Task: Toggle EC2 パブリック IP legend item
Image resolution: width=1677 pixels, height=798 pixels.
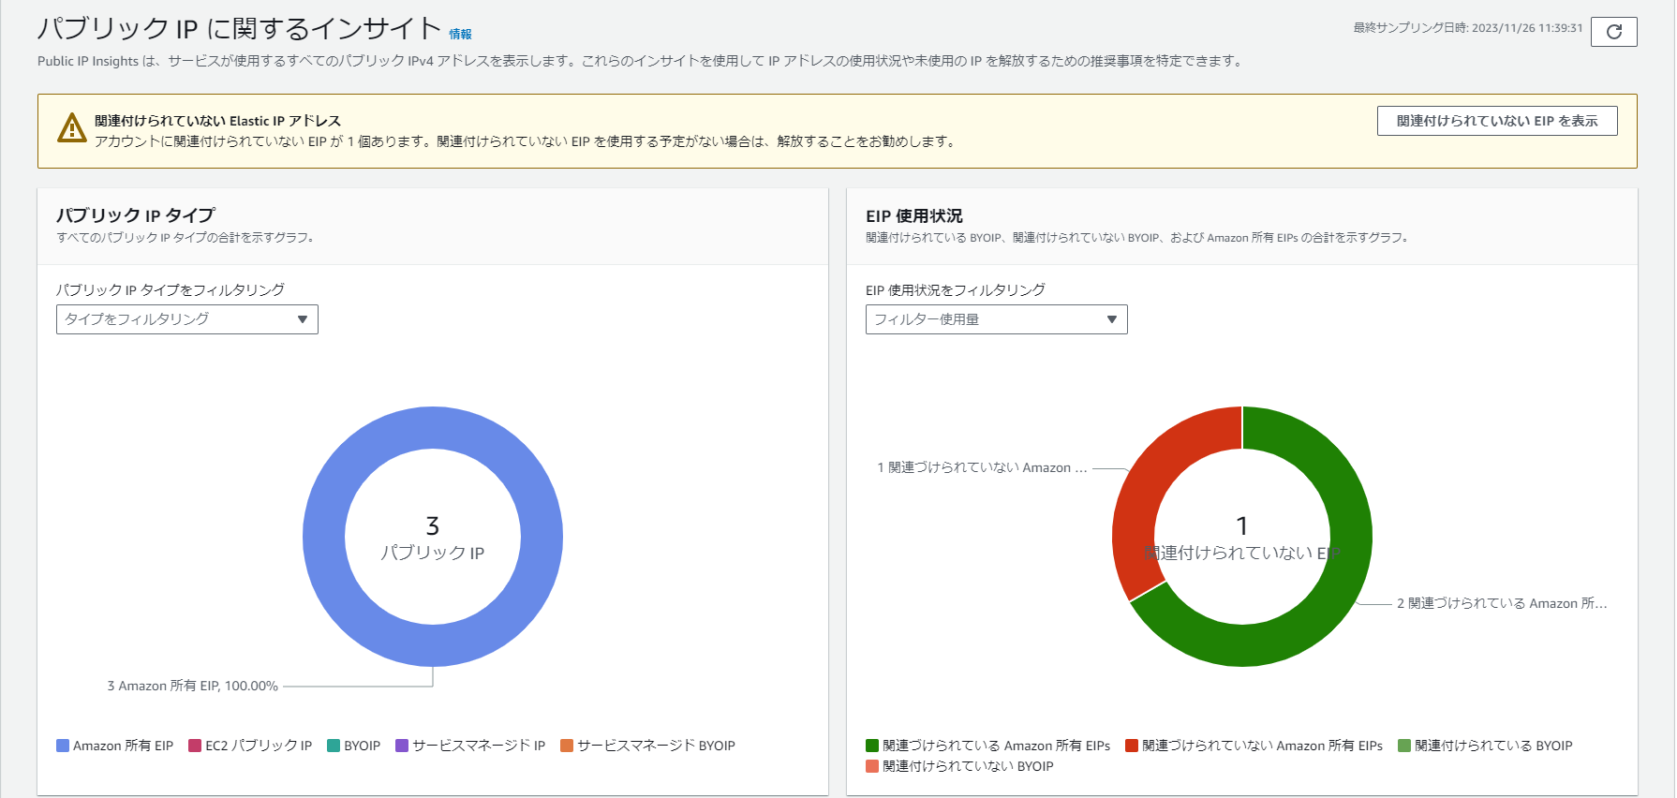Action: pos(250,746)
